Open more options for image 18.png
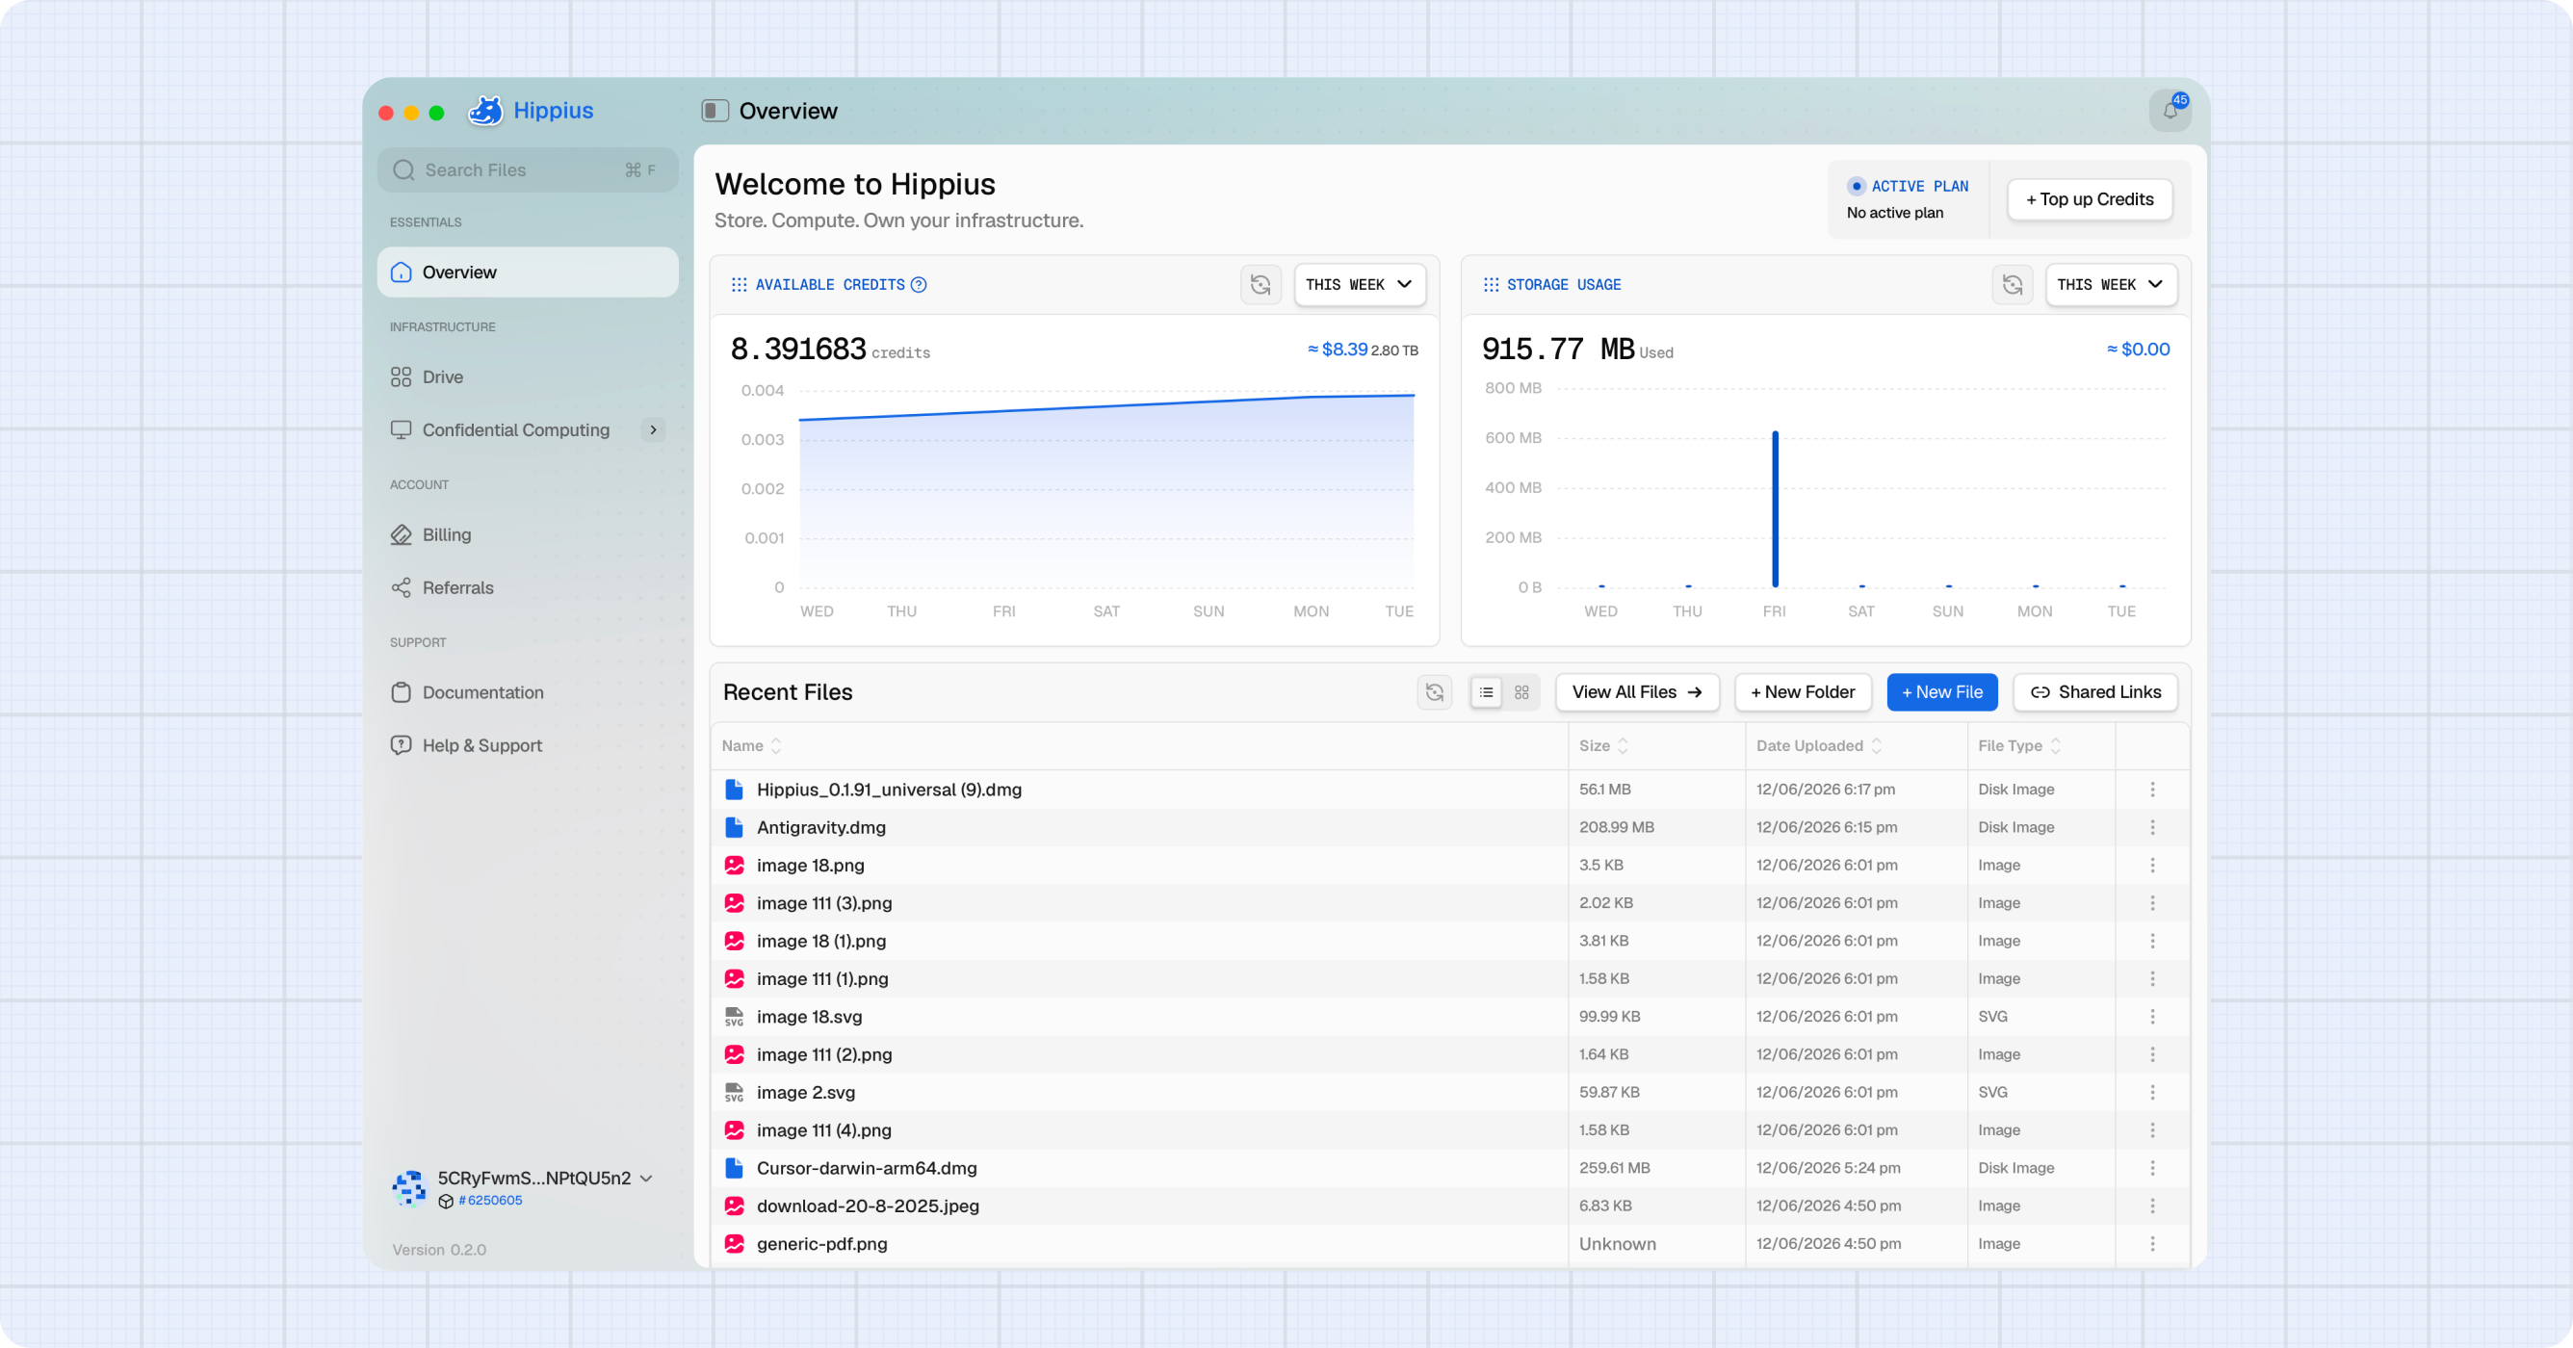2573x1348 pixels. pyautogui.click(x=2152, y=865)
